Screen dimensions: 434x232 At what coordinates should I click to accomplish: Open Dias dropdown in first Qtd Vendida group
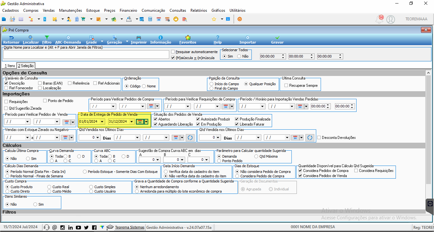(x=98, y=138)
